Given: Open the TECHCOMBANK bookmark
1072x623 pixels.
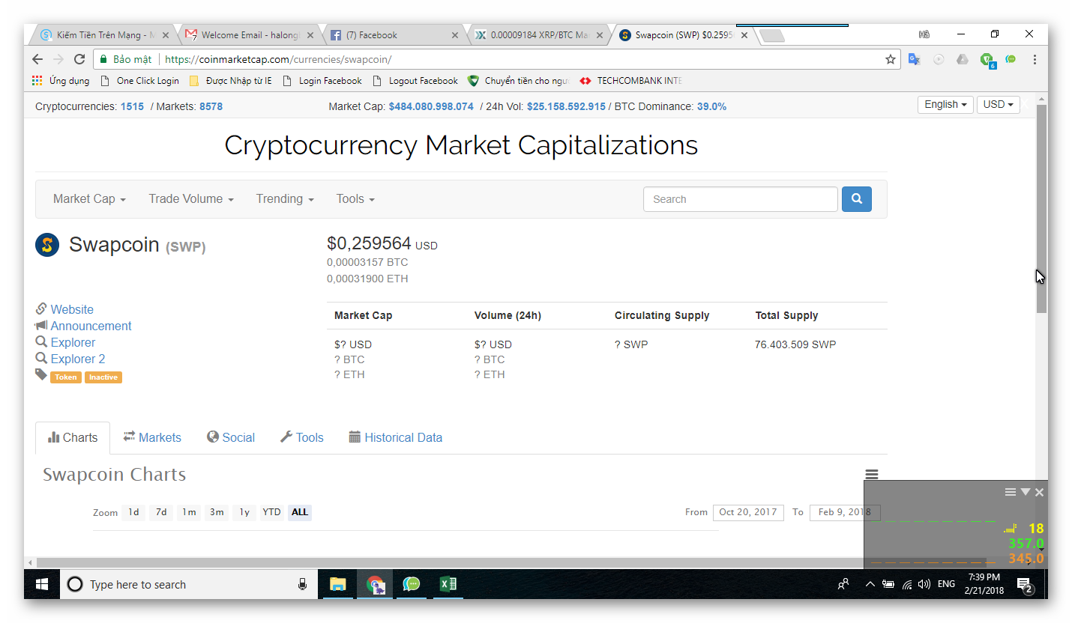Looking at the screenshot, I should [x=631, y=81].
